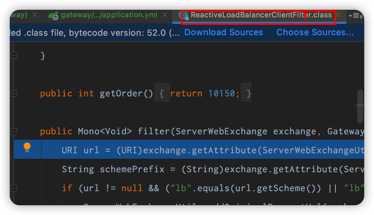The image size is (374, 215).
Task: Click the highlighted URI url code line
Action: click(163, 150)
